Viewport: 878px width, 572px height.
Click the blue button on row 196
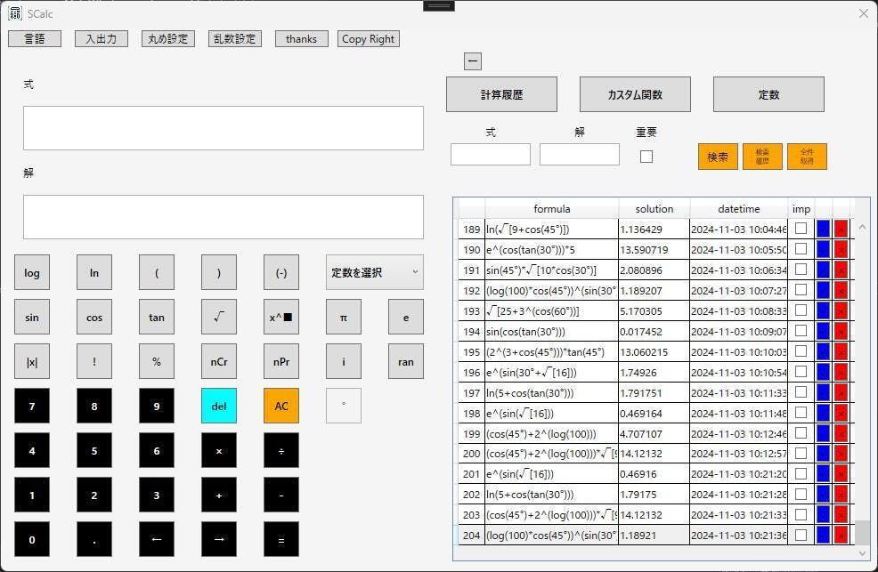[823, 372]
